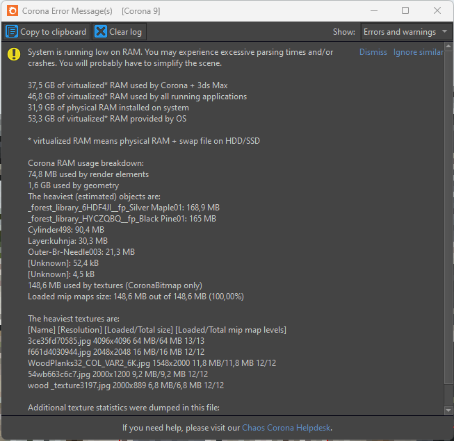The height and width of the screenshot is (441, 454).
Task: Click the 'Show:' label
Action: pos(344,32)
